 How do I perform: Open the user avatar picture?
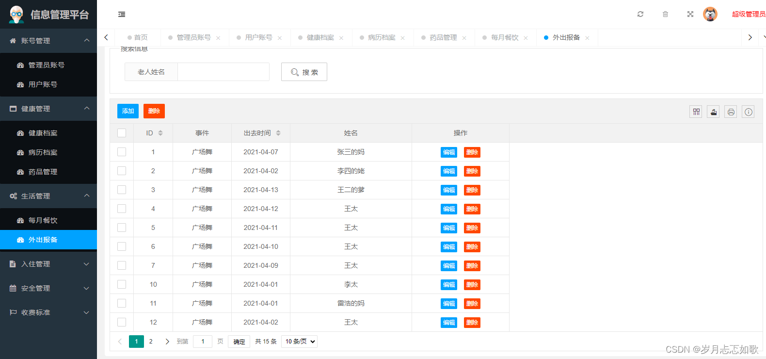[x=710, y=14]
